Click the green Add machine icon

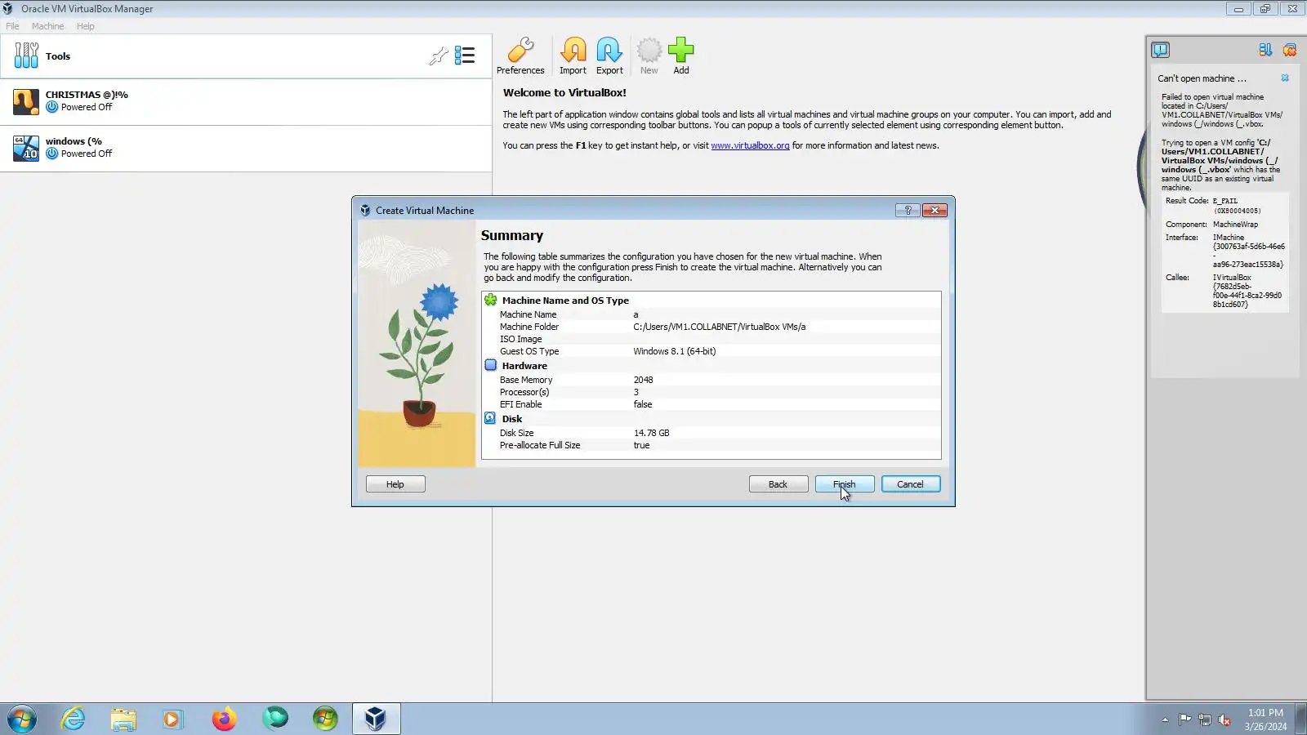click(680, 56)
